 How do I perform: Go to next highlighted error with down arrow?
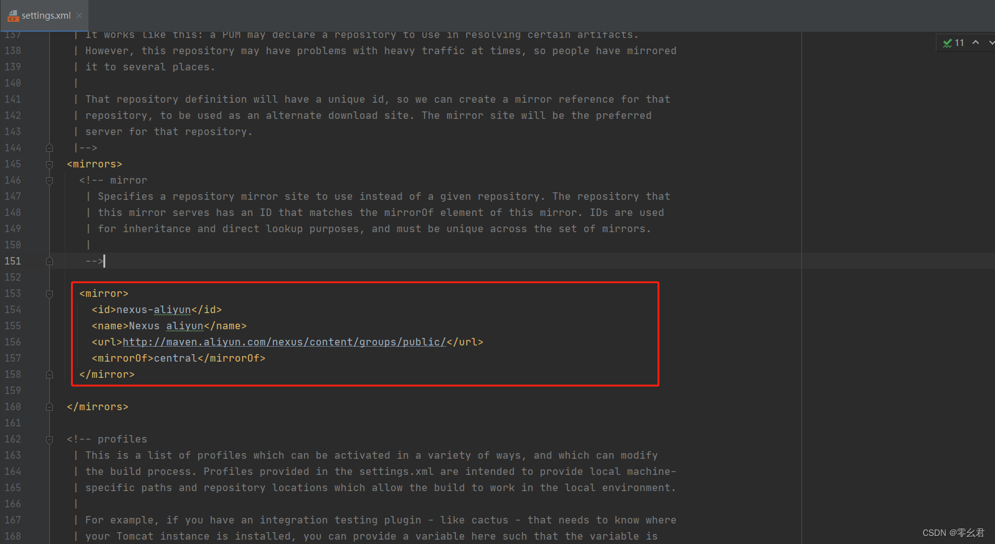click(991, 42)
